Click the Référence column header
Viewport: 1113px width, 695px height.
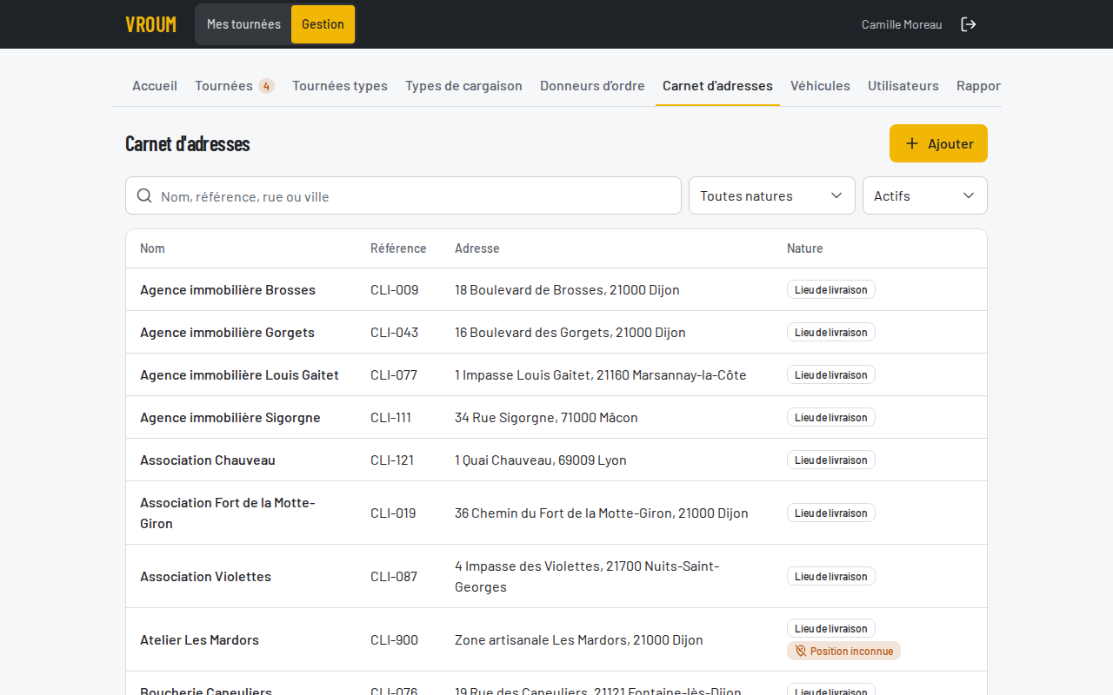point(398,248)
